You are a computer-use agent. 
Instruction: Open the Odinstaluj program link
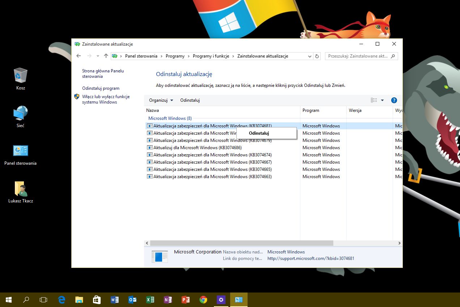tap(101, 88)
